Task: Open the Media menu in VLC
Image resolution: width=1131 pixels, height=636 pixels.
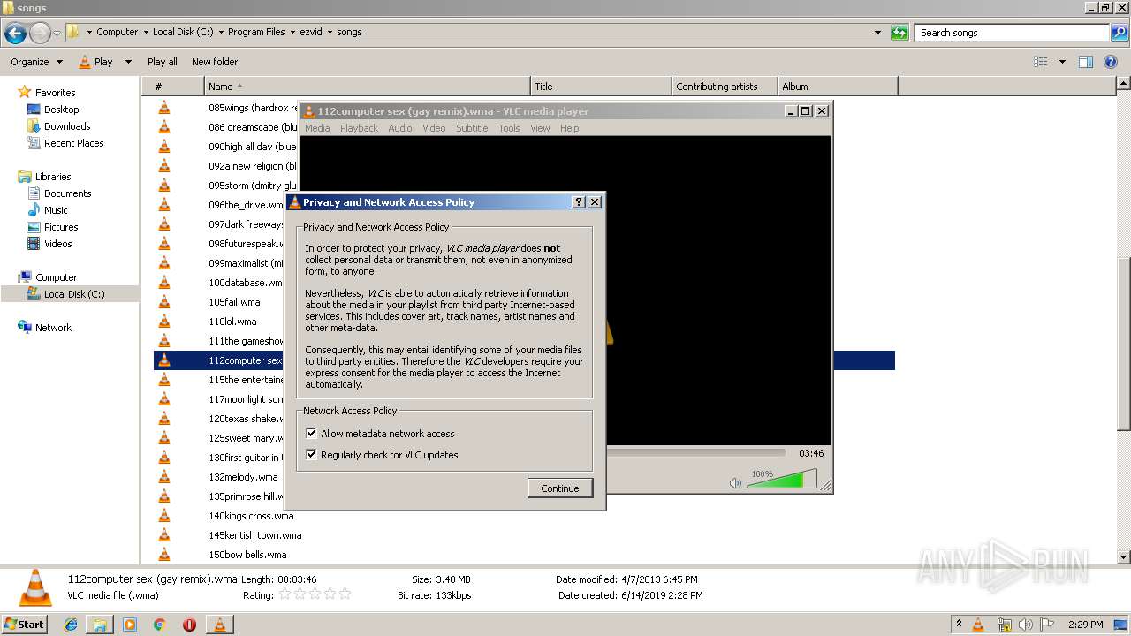Action: (x=317, y=128)
